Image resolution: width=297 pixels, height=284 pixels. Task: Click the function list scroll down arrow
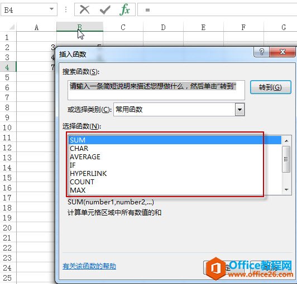click(286, 189)
